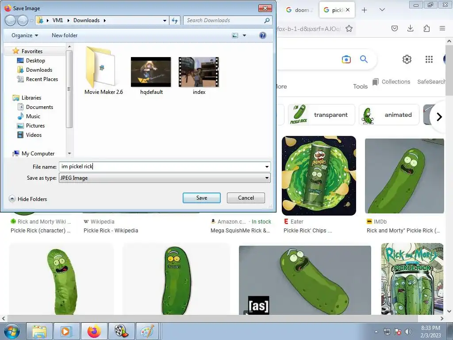Click the next arrow on the filter chips

click(x=439, y=117)
